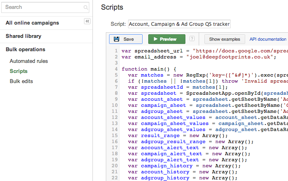Open Bulk operations section
Screen dimensions: 288x181
pos(25,50)
